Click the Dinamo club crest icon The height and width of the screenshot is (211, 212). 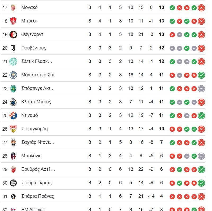13,116
